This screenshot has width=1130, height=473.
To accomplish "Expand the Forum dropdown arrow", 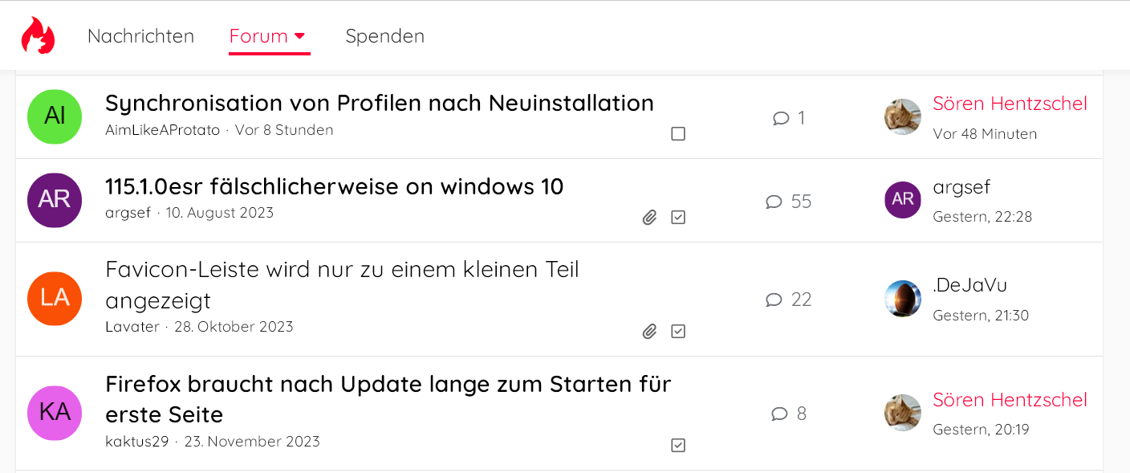I will (x=300, y=36).
